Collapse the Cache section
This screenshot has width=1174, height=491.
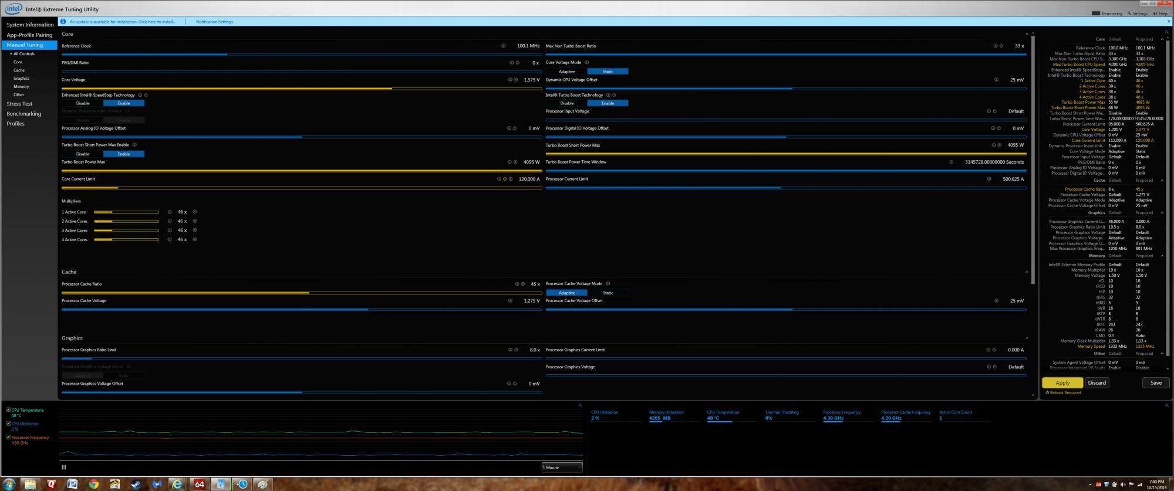click(1027, 272)
